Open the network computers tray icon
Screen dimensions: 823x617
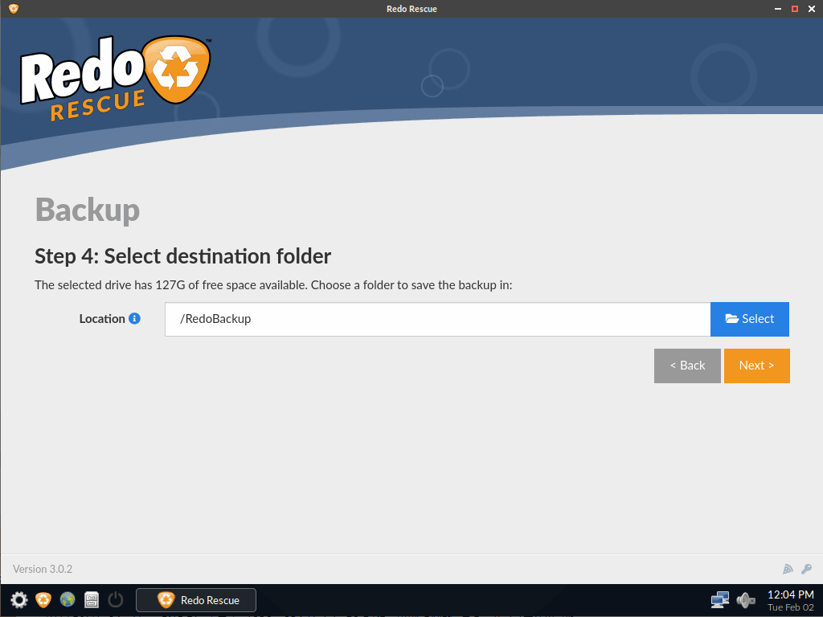(x=719, y=599)
